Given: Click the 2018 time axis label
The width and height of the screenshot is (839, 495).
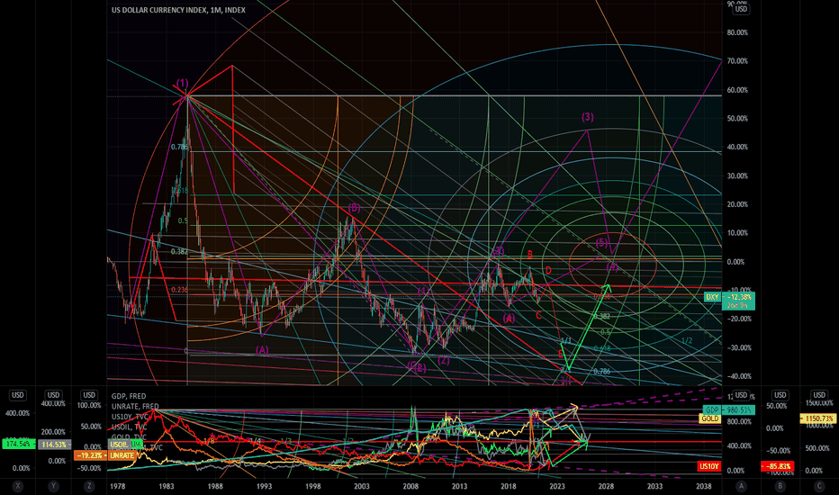Looking at the screenshot, I should tap(509, 486).
